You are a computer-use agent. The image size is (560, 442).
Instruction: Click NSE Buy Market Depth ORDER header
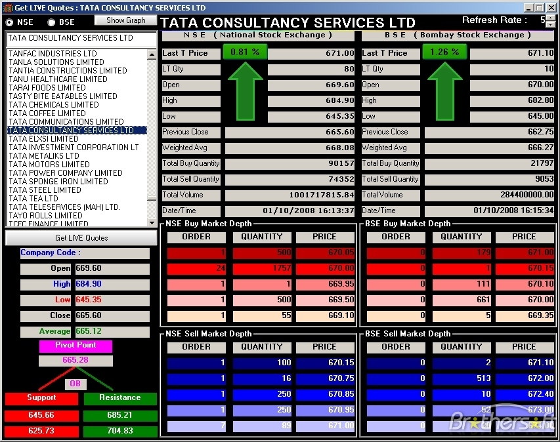point(196,237)
